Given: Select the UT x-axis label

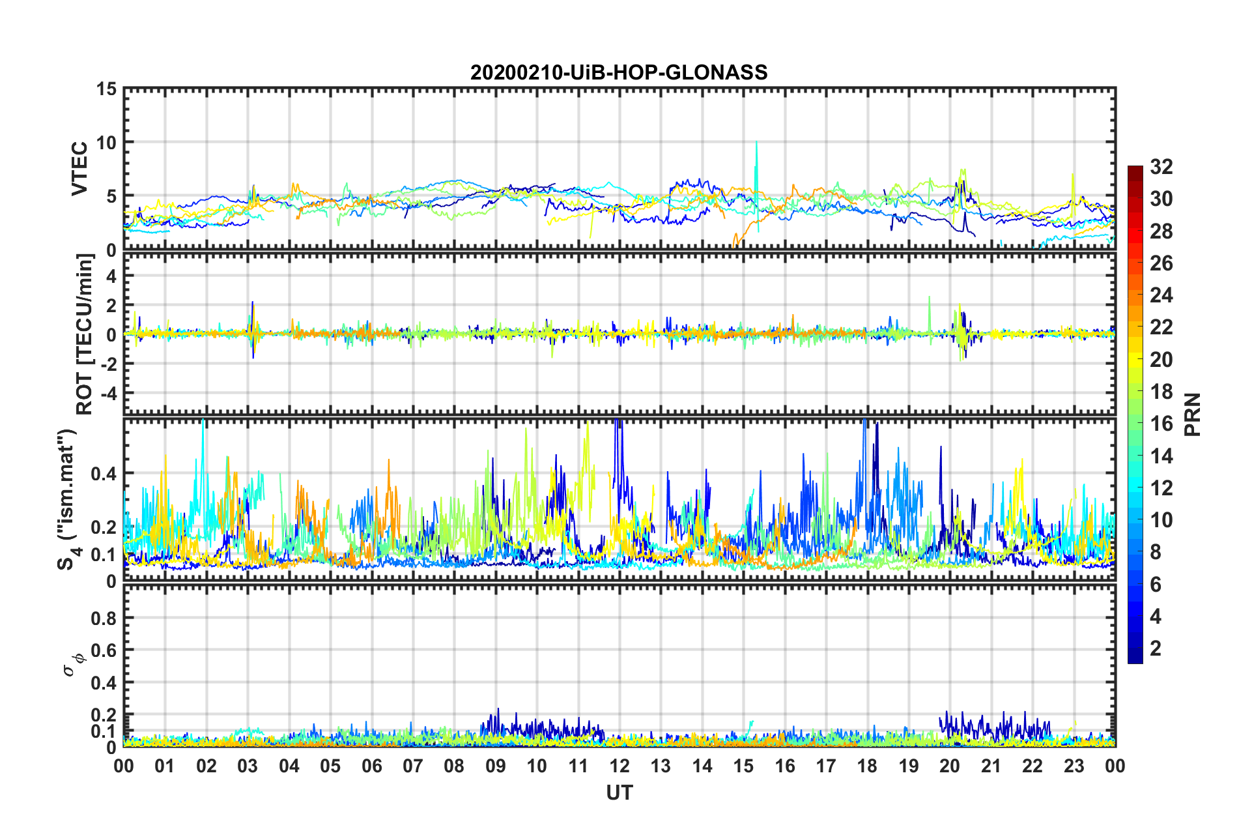Looking at the screenshot, I should click(619, 793).
